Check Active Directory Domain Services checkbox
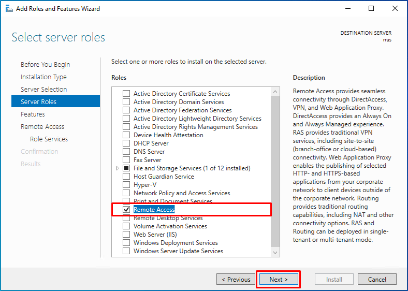The width and height of the screenshot is (408, 291). tap(126, 102)
